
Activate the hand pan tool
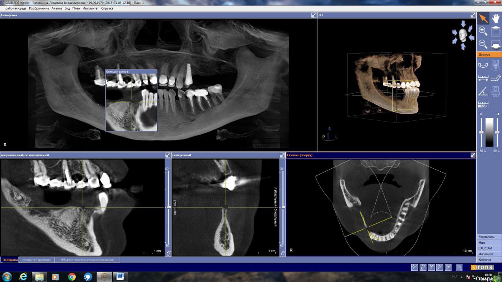tap(496, 18)
